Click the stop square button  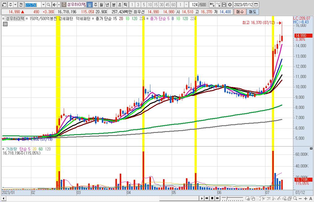pos(212,198)
